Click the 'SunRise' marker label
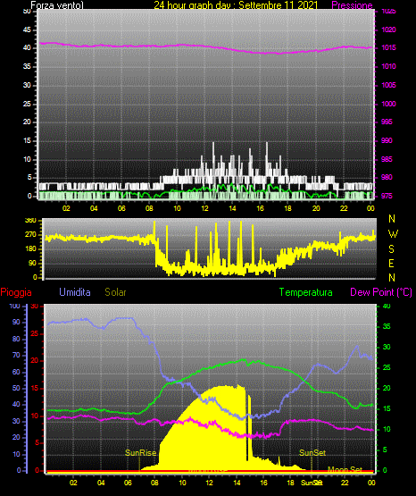416x496 pixels. pos(140,453)
